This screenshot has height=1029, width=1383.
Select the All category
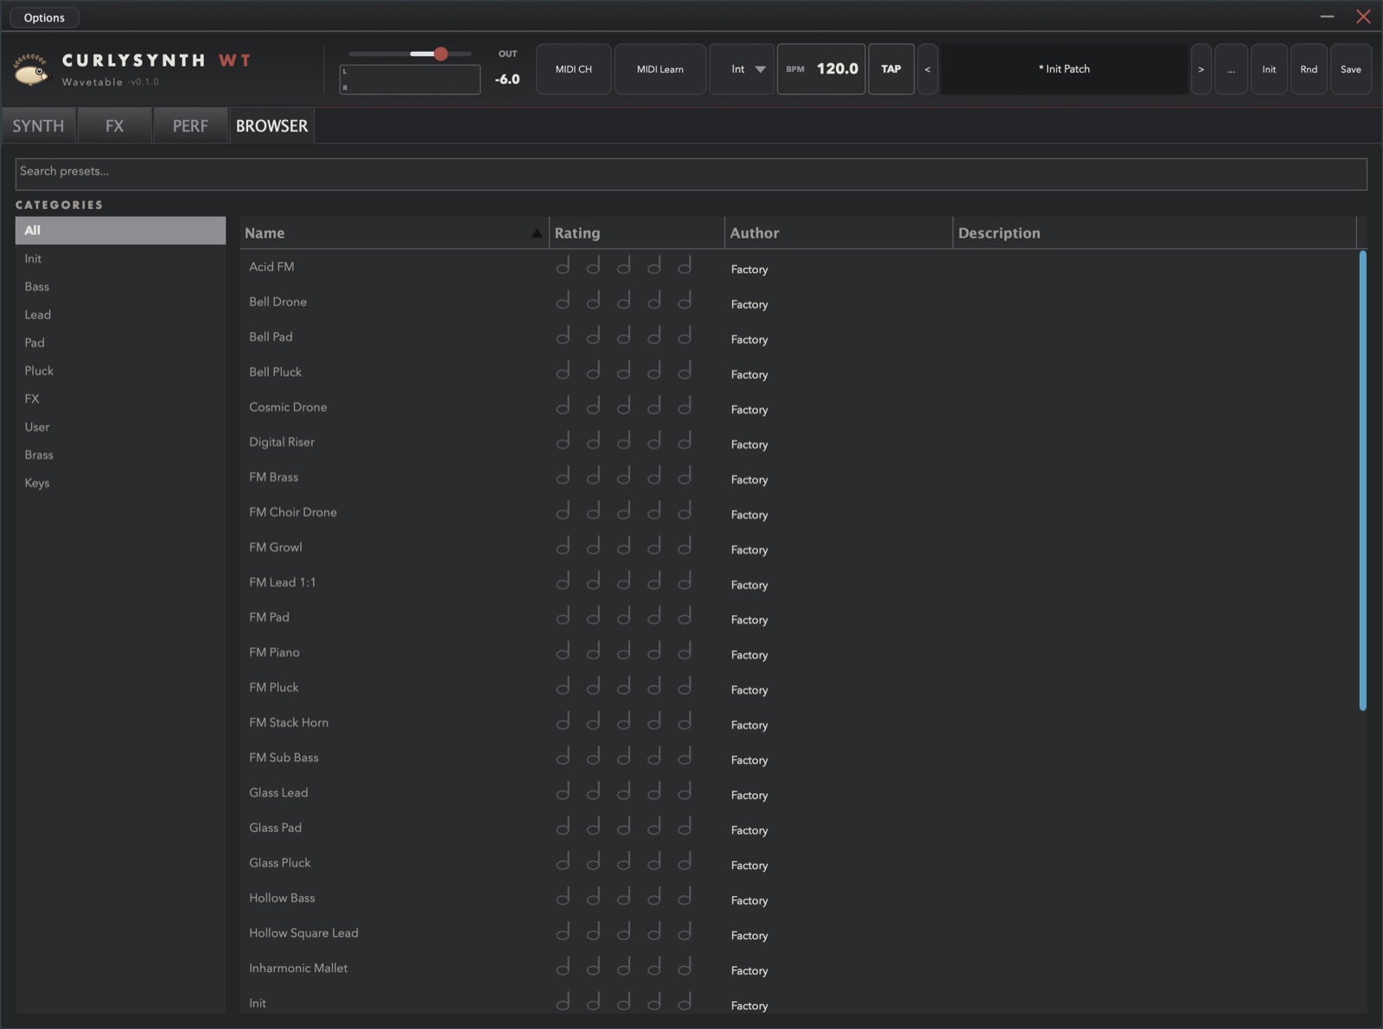120,231
